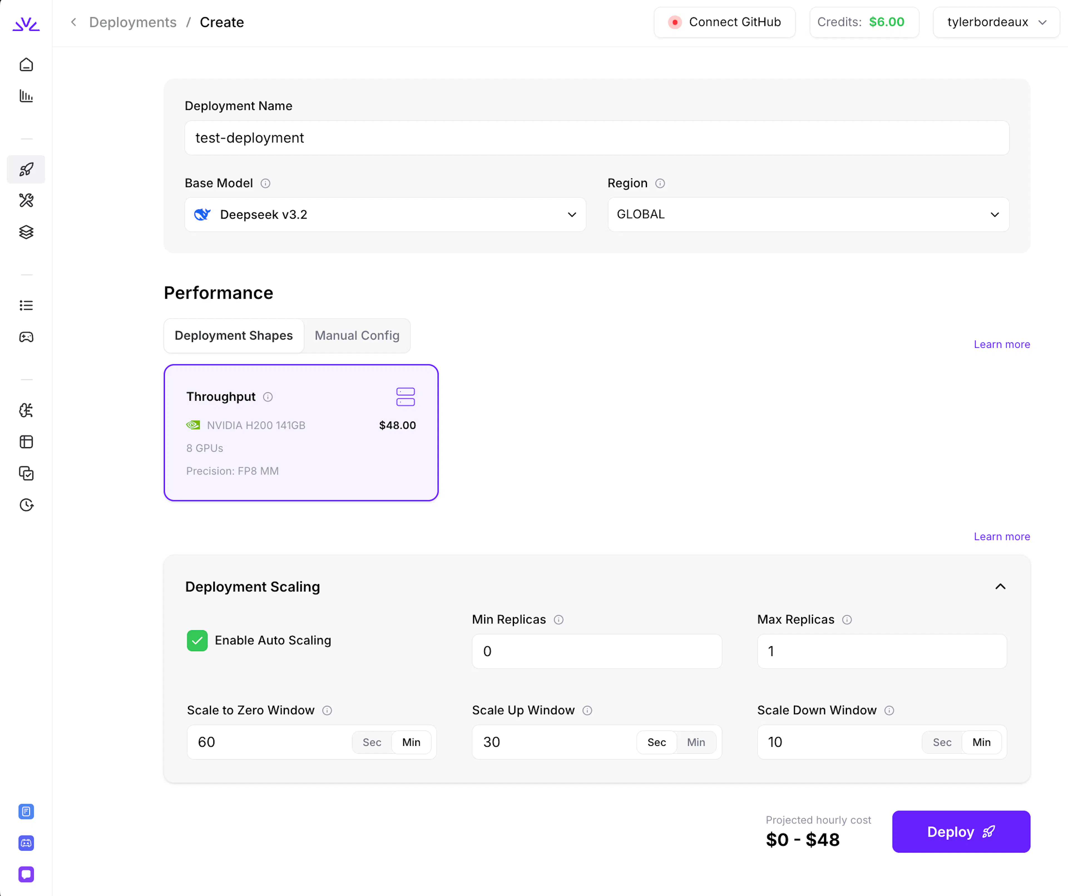Viewport: 1068px width, 896px height.
Task: Click the Scale to Zero Window info icon
Action: pos(327,711)
